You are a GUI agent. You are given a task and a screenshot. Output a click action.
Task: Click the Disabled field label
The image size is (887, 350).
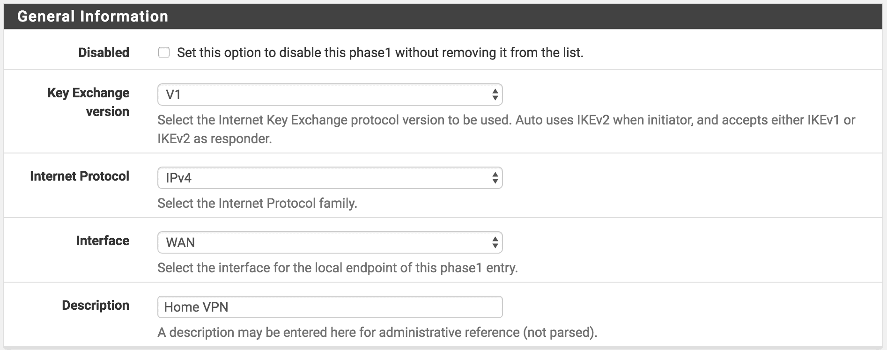click(x=103, y=52)
